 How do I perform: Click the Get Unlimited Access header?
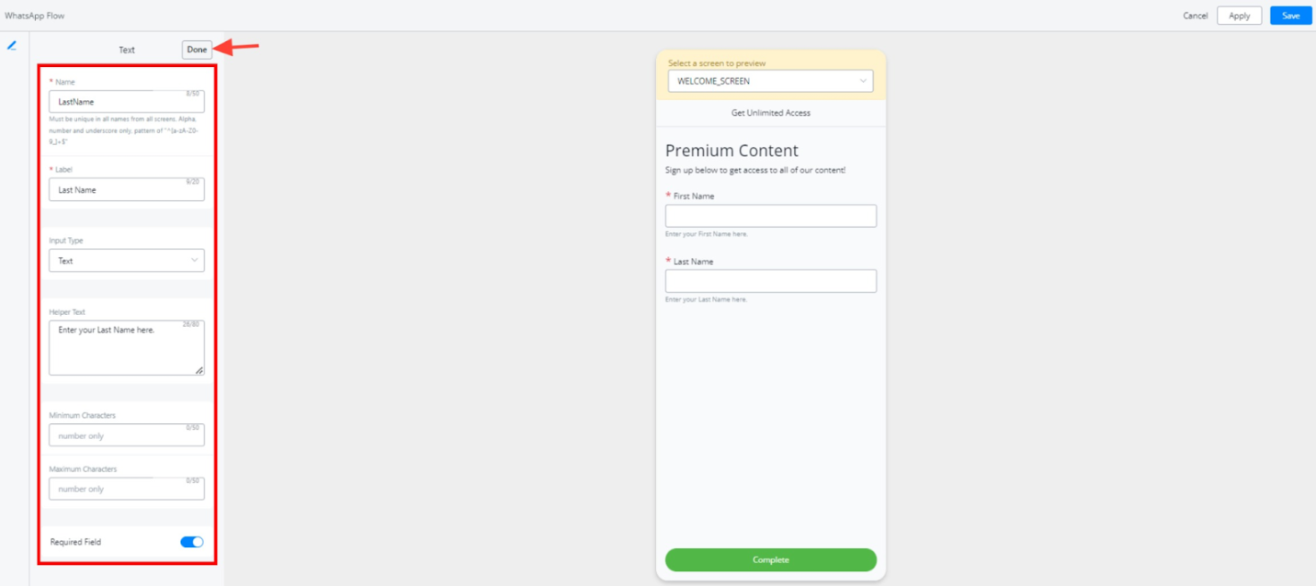point(770,113)
